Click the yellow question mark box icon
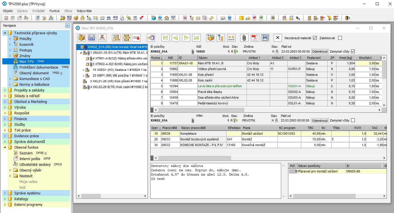 [242, 18]
